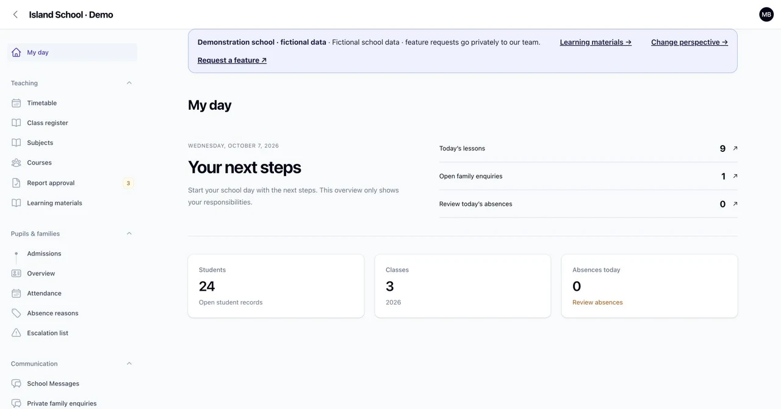
Task: Open the Escalation list
Action: pos(72,333)
